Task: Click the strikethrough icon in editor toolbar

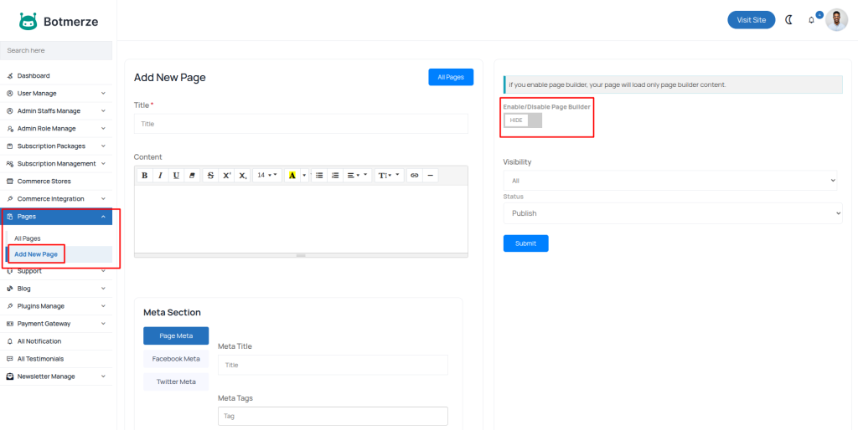Action: [x=210, y=176]
